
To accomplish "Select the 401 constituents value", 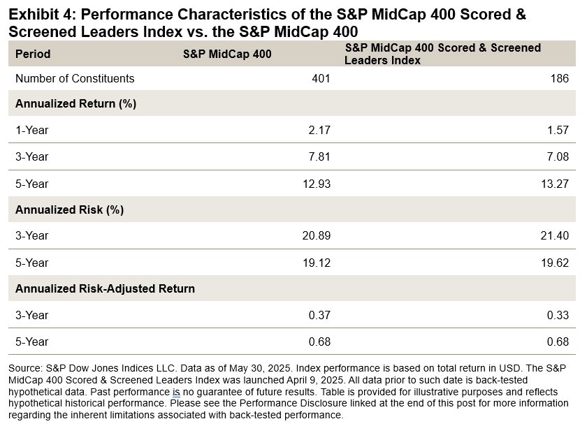I will (x=321, y=79).
